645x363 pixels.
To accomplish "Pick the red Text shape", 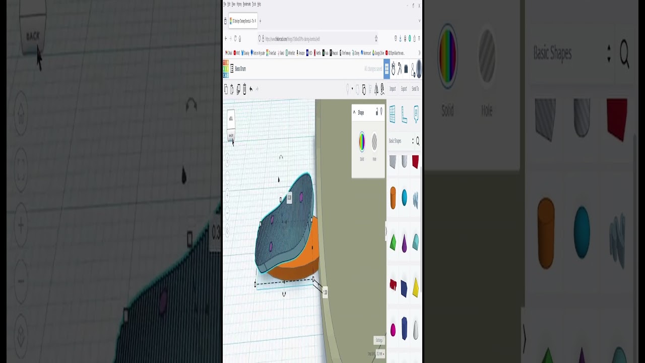I will (x=393, y=286).
